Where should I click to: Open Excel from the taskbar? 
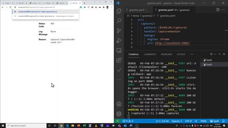click(84, 126)
